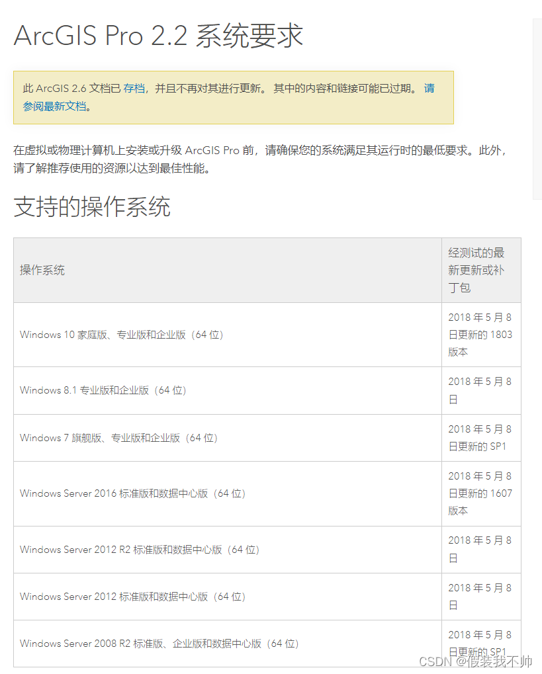Click the 1803 版本 update cell
The width and height of the screenshot is (542, 674).
click(481, 335)
